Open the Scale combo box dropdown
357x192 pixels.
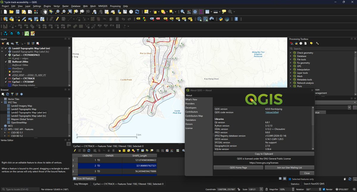262,189
